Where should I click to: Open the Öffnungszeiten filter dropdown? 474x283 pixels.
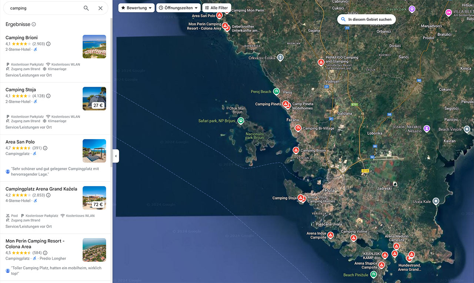pos(178,8)
